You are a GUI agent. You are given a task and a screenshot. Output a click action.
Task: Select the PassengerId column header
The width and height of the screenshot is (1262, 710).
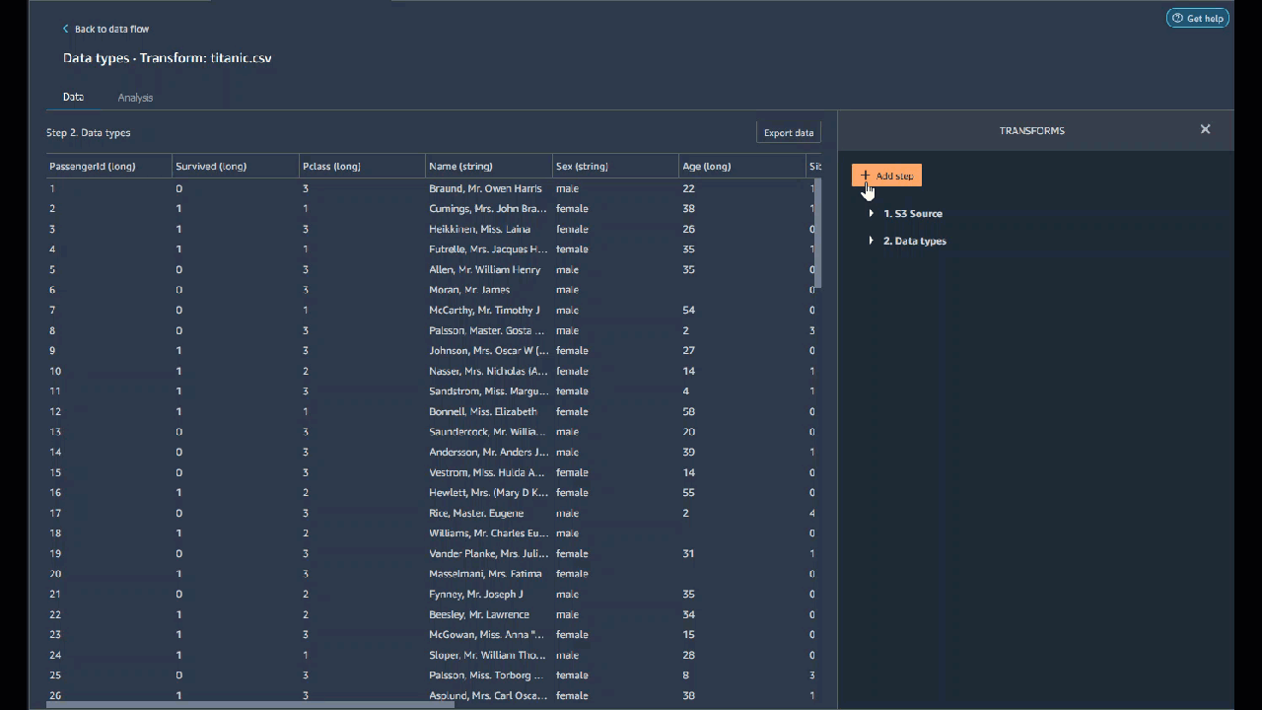click(93, 167)
